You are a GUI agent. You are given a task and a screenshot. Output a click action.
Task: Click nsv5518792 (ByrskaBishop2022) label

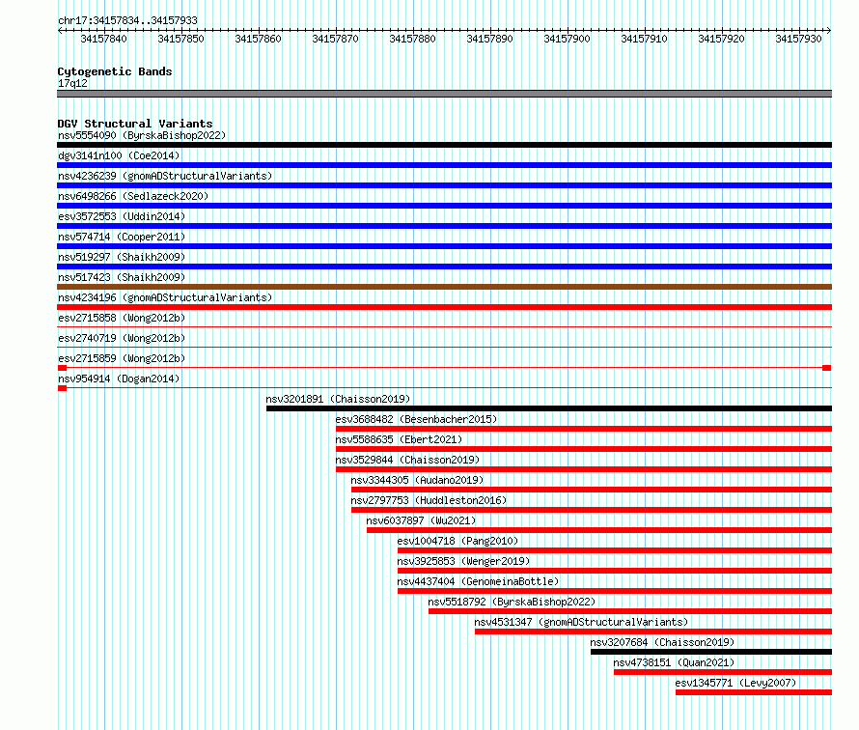tap(512, 602)
